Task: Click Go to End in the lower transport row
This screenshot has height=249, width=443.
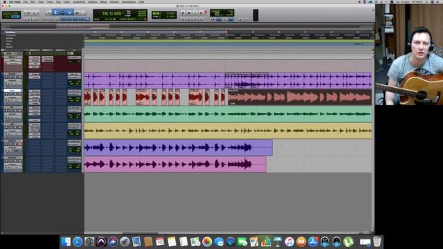Action: (x=201, y=19)
